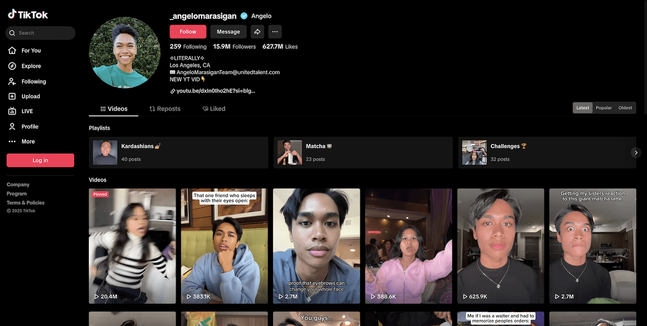
Task: Select the Latest sort option
Action: click(582, 108)
